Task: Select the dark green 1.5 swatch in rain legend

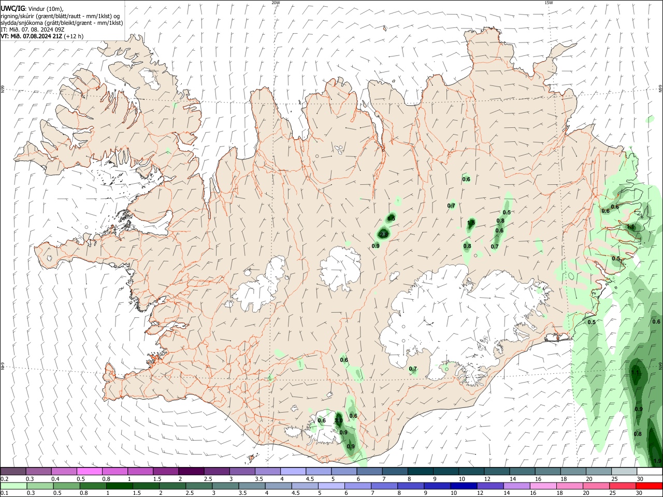Action: tap(146, 486)
